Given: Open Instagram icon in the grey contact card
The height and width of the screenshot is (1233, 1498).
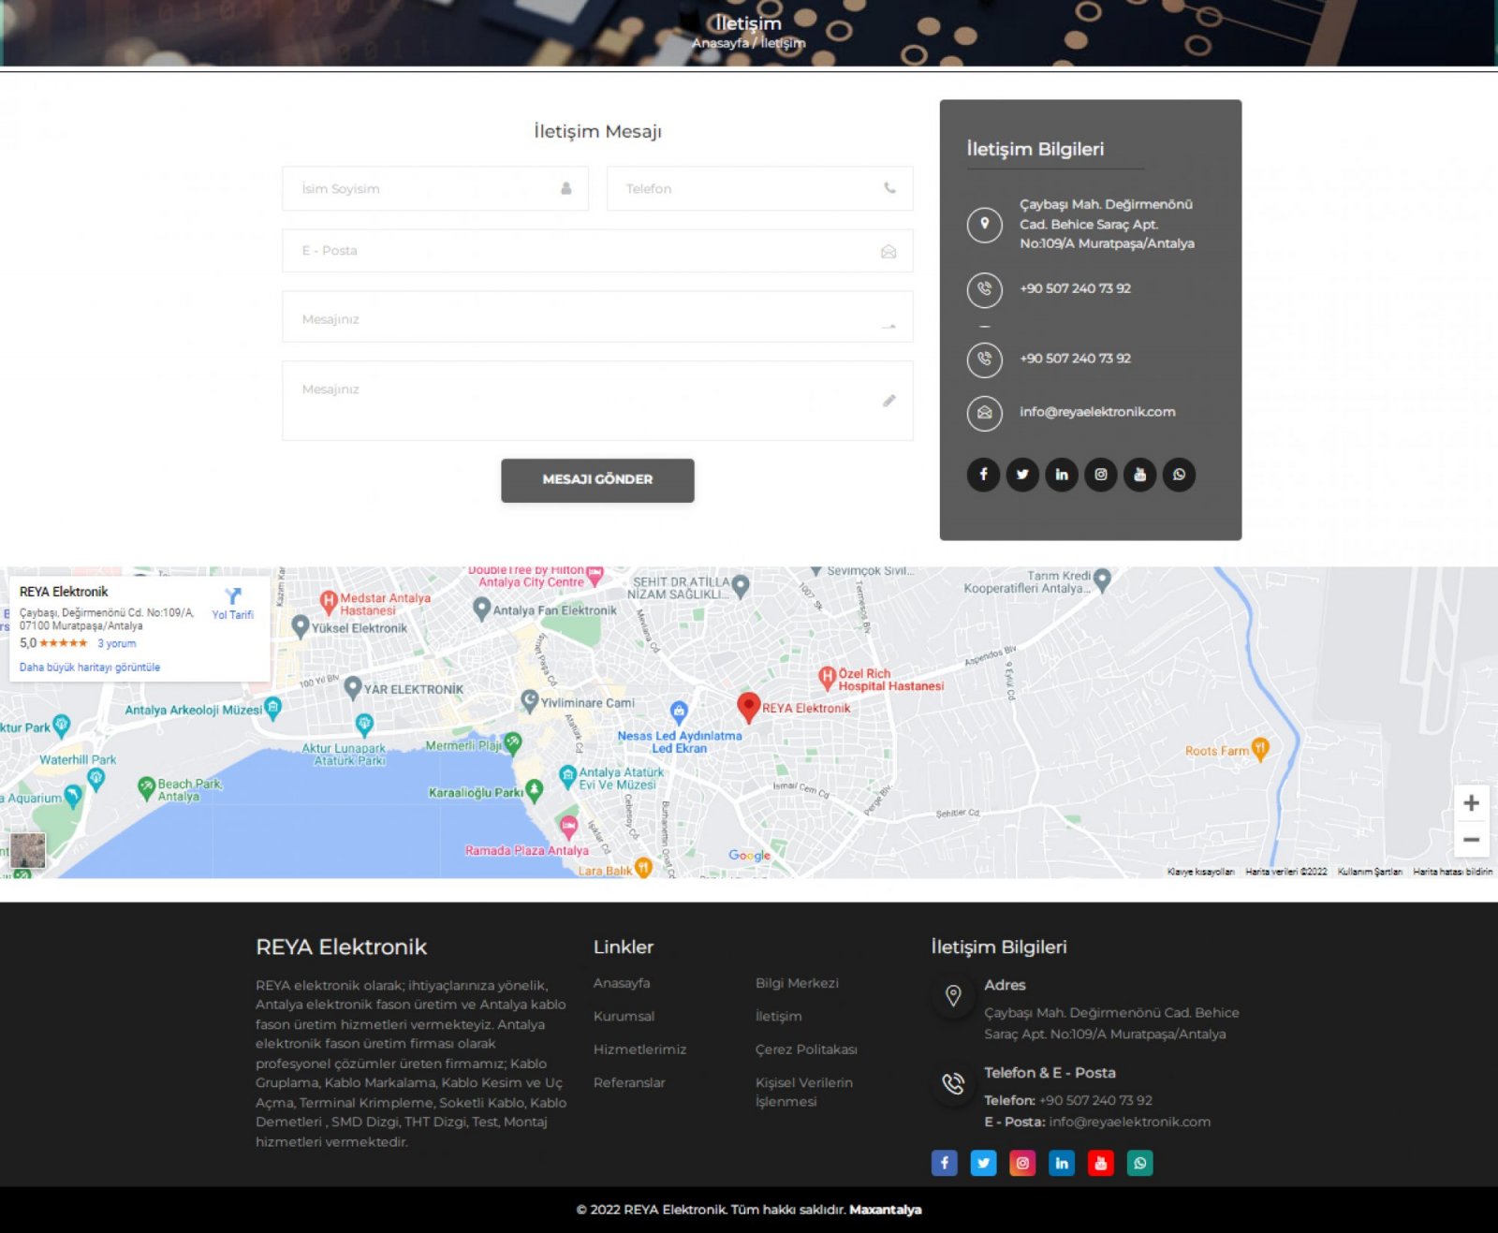Looking at the screenshot, I should [x=1101, y=475].
